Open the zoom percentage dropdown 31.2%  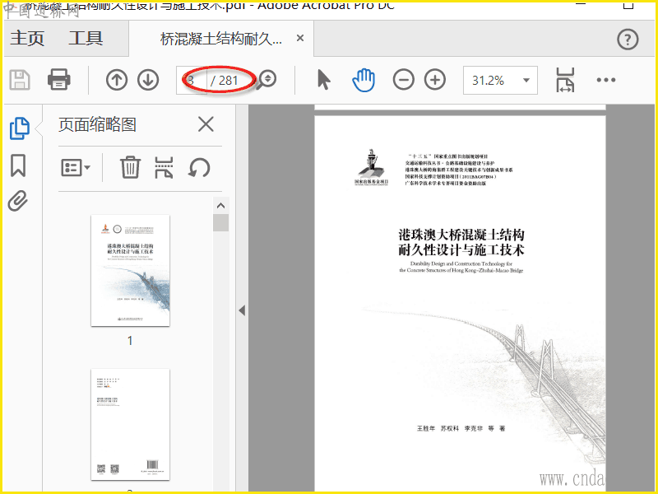point(500,80)
